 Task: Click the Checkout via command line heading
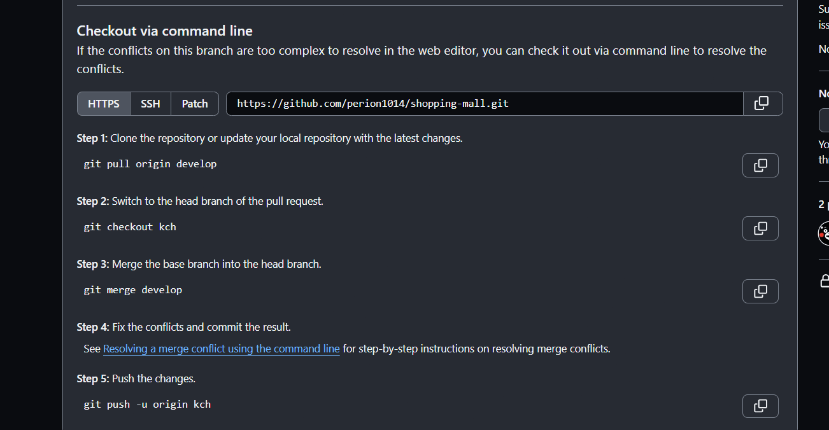[165, 31]
